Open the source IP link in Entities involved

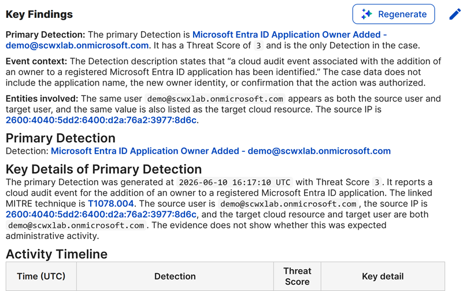[x=101, y=120]
